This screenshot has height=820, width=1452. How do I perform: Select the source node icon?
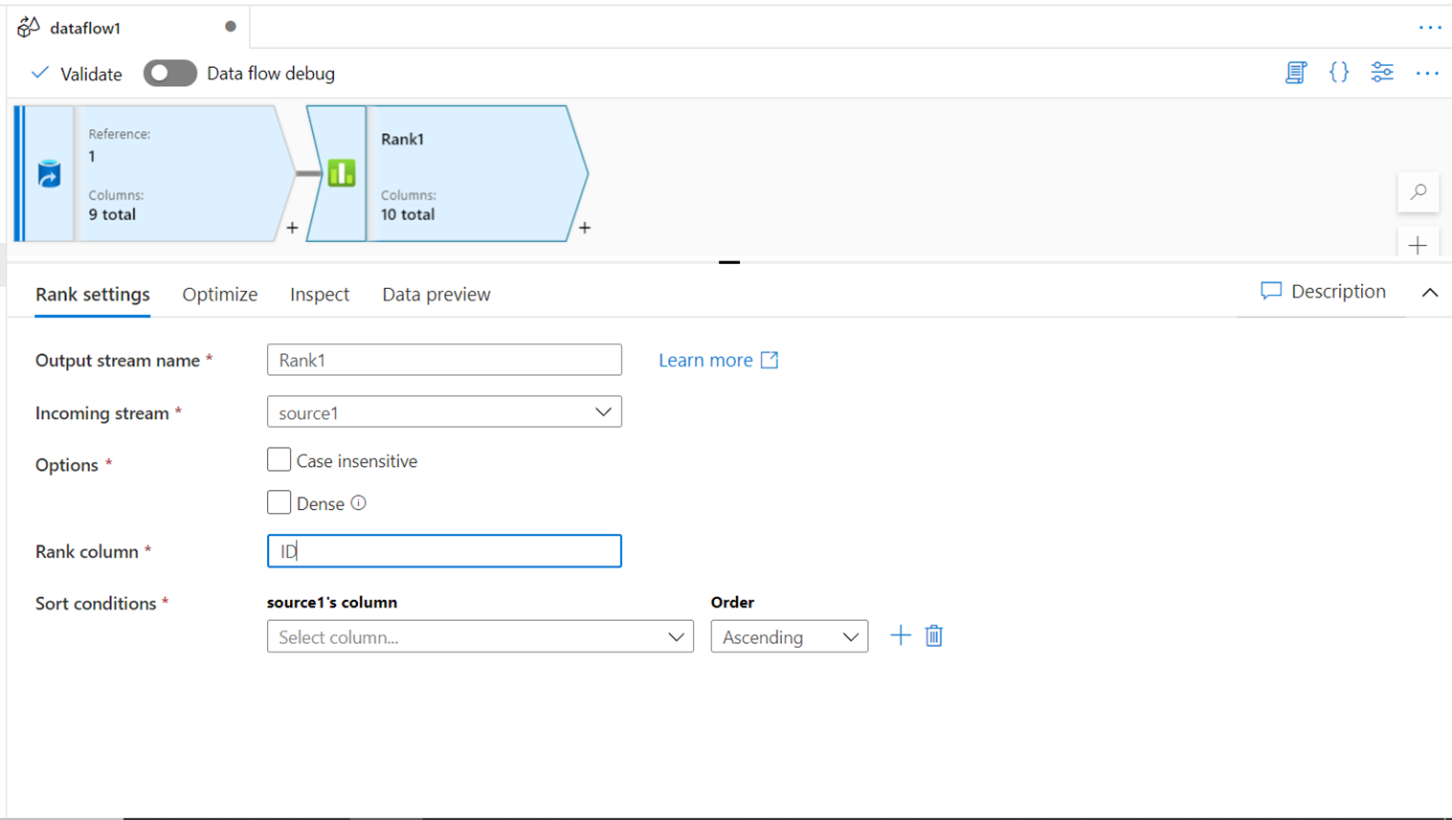(x=49, y=173)
